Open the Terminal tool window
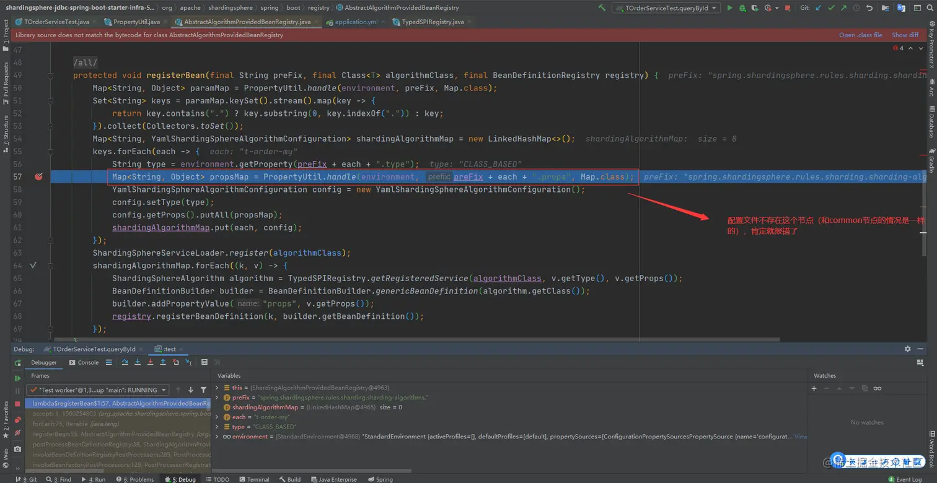937x483 pixels. (x=253, y=479)
